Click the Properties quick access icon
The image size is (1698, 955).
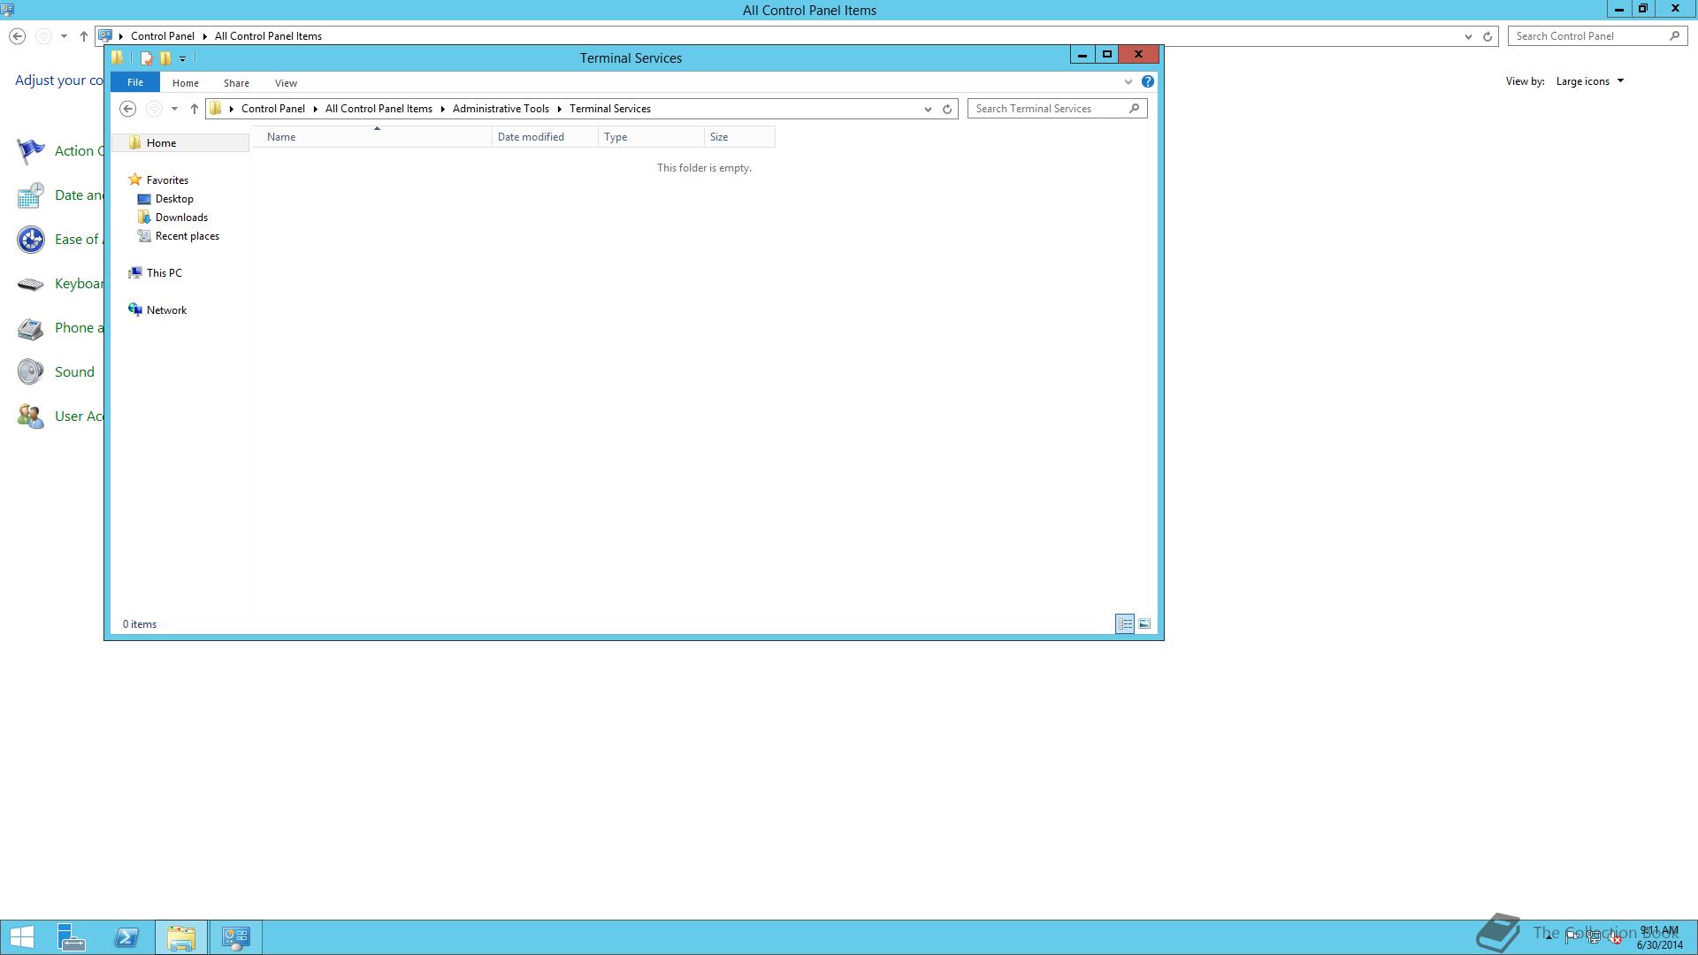pos(147,58)
